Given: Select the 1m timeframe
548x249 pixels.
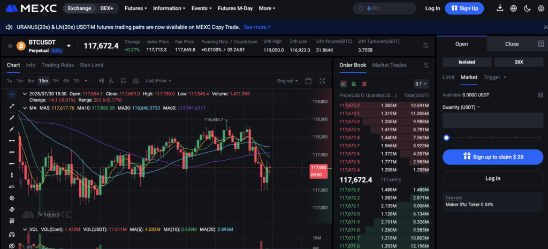Looking at the screenshot, I should [20, 81].
